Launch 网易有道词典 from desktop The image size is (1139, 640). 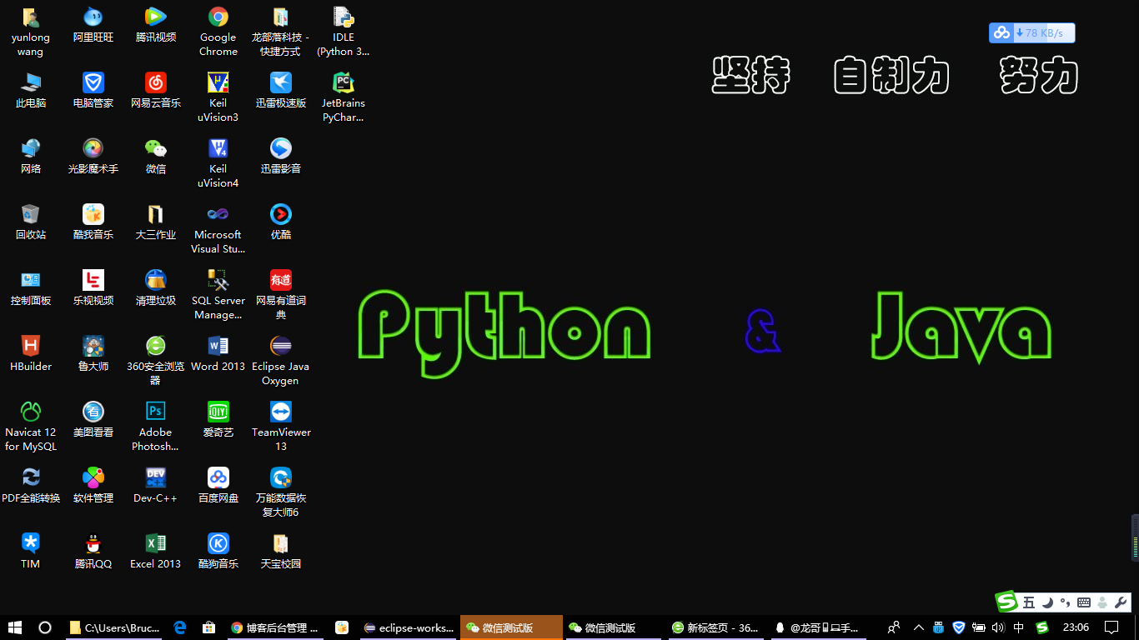point(281,295)
